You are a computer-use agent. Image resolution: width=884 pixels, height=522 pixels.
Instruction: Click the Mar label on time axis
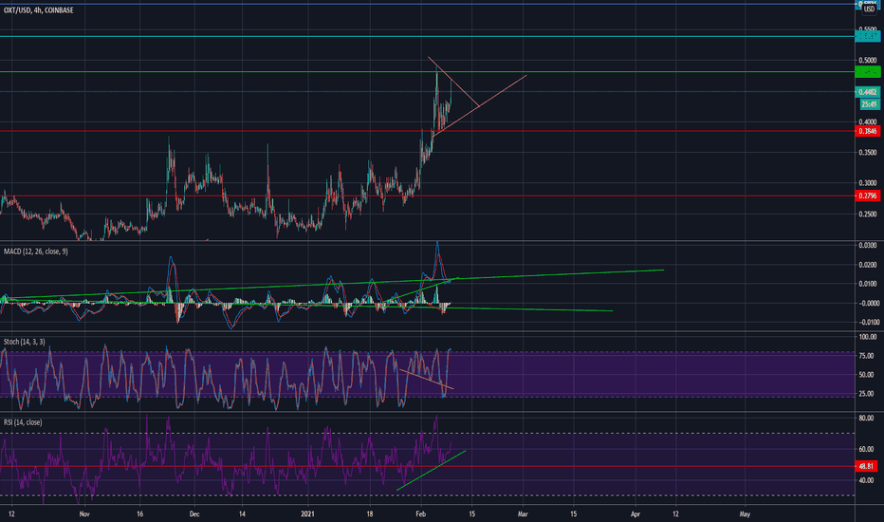coord(523,514)
